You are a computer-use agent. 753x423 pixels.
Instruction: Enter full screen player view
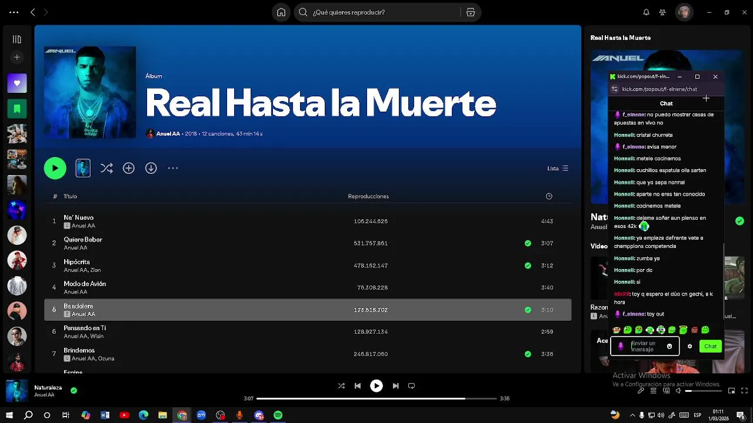(745, 391)
